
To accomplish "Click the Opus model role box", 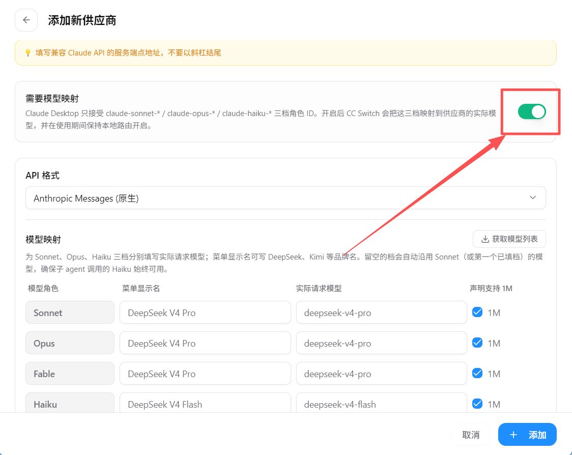I will [70, 343].
